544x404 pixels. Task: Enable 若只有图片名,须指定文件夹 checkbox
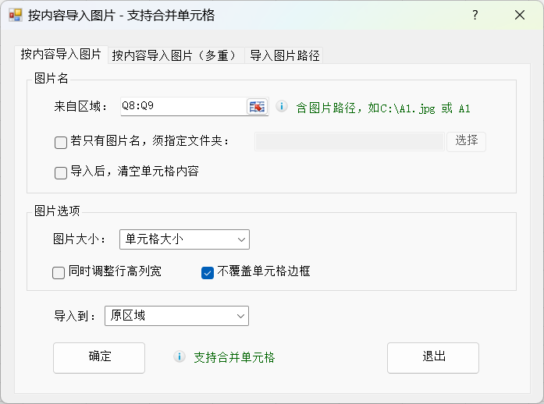pos(61,142)
